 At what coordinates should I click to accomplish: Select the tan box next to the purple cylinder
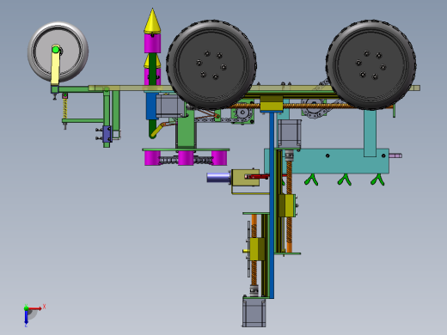[245, 178]
